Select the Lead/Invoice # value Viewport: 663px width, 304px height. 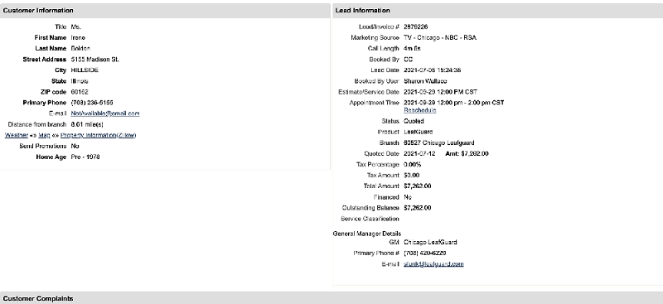(416, 27)
